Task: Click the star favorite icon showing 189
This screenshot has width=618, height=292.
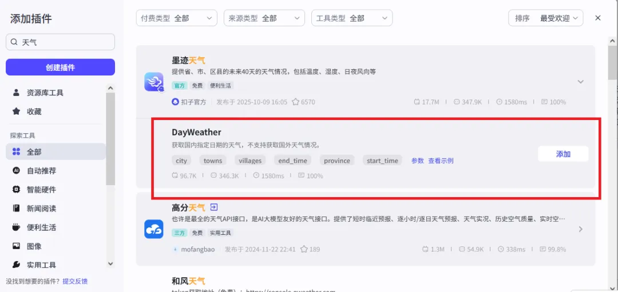Action: click(x=304, y=249)
